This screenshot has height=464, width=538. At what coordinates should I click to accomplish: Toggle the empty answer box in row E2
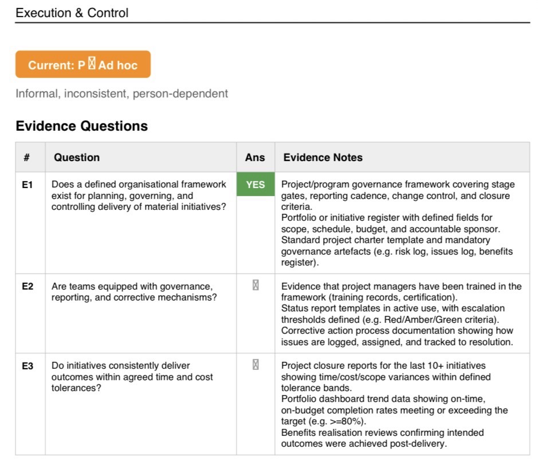(256, 285)
